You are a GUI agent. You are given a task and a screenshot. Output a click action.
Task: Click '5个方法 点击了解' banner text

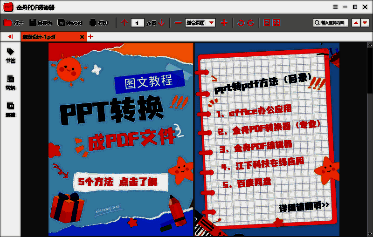click(118, 182)
